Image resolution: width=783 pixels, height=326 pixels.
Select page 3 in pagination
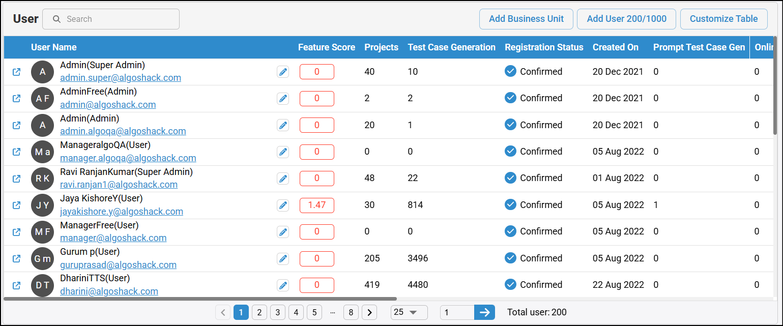coord(277,312)
